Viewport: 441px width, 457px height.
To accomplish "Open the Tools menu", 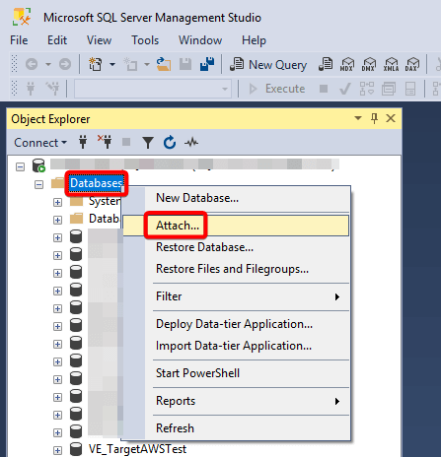I will click(x=145, y=40).
